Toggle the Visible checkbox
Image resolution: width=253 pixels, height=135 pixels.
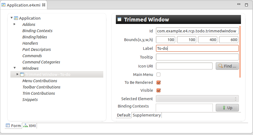pos(158,90)
